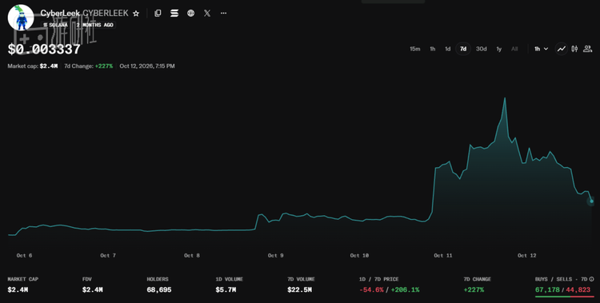The width and height of the screenshot is (600, 303).
Task: Click the chart's latest price point marker
Action: point(591,201)
